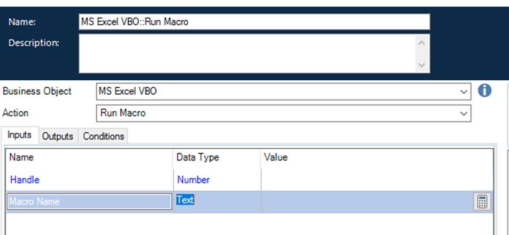The image size is (509, 235).
Task: Select the Inputs tab
Action: 19,135
